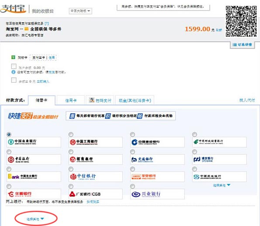This screenshot has height=226, width=260.
Task: Click the Postal Savings Bank logo card
Action: (219, 142)
